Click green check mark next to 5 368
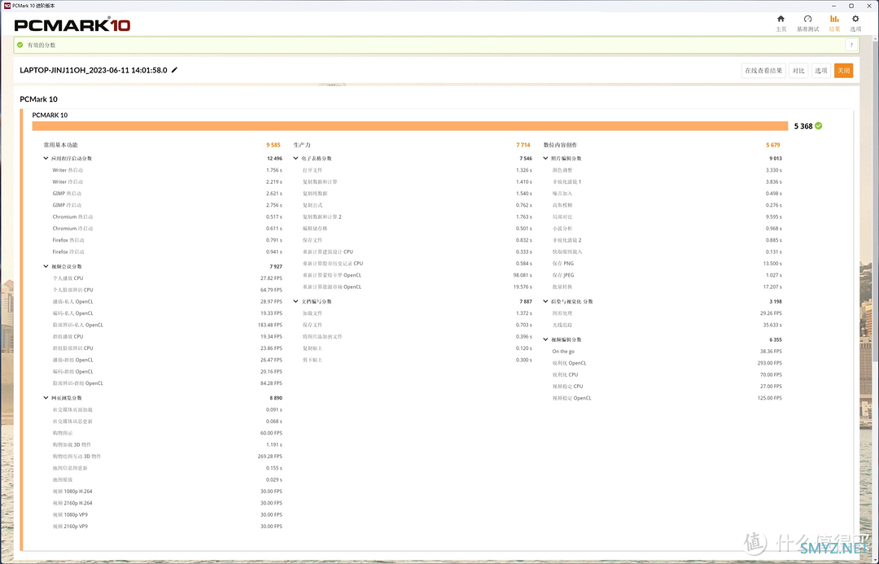Image resolution: width=879 pixels, height=564 pixels. click(x=819, y=125)
